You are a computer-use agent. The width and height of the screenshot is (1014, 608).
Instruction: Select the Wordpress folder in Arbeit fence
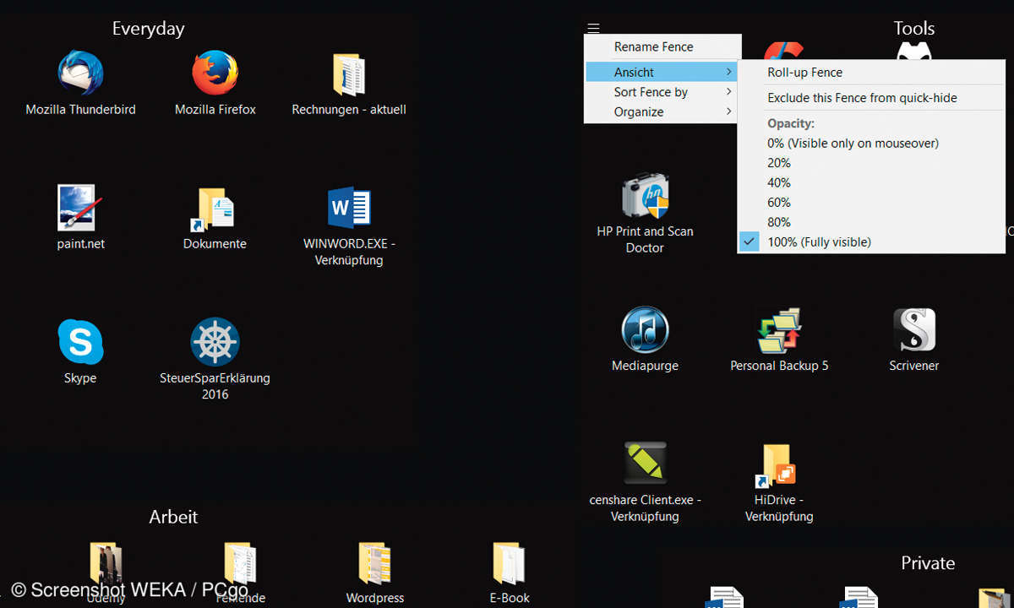[375, 563]
